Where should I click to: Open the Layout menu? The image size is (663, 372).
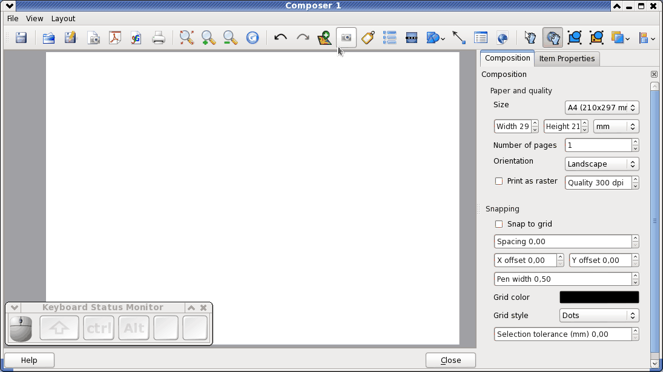pyautogui.click(x=63, y=19)
